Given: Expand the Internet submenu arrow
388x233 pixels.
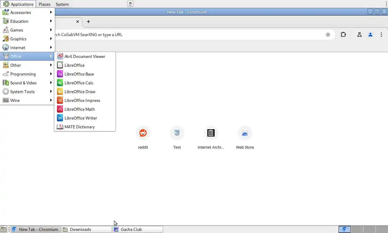Looking at the screenshot, I should point(51,48).
